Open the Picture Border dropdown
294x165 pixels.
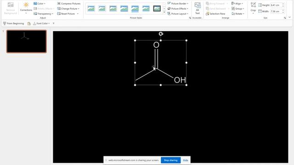click(x=178, y=4)
